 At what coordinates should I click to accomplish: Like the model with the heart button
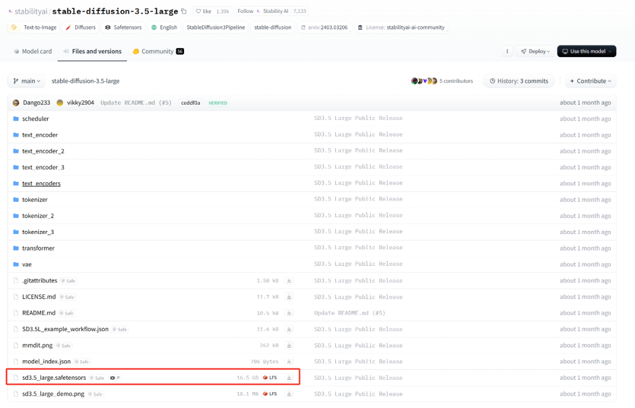[x=203, y=11]
